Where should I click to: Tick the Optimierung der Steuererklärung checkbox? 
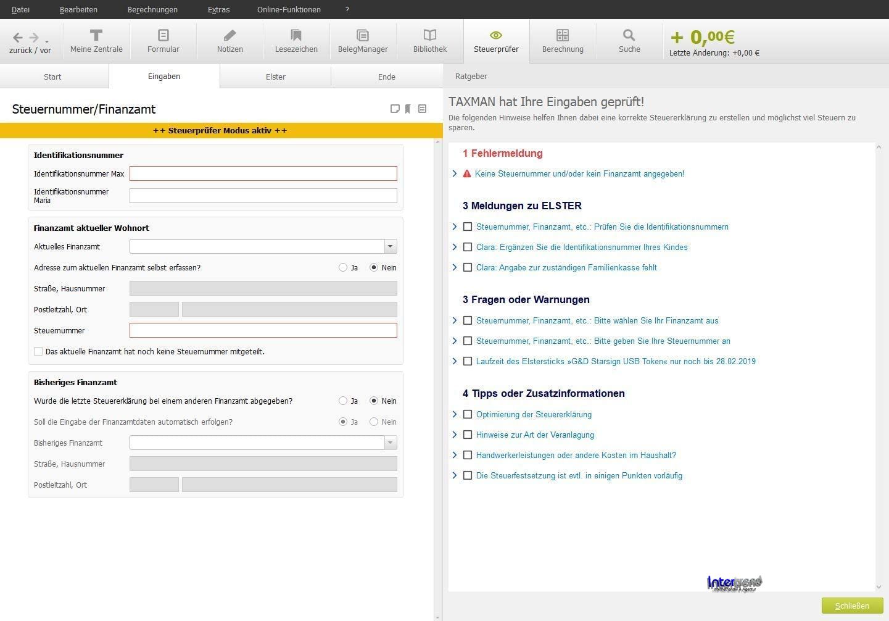click(x=468, y=415)
